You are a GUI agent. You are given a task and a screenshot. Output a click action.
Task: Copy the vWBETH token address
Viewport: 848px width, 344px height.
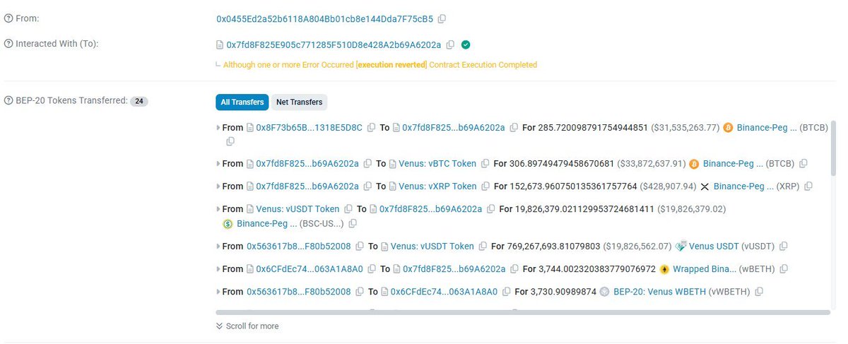coord(759,292)
